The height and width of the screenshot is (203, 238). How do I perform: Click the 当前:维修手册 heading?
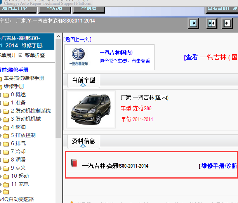coord(14,70)
